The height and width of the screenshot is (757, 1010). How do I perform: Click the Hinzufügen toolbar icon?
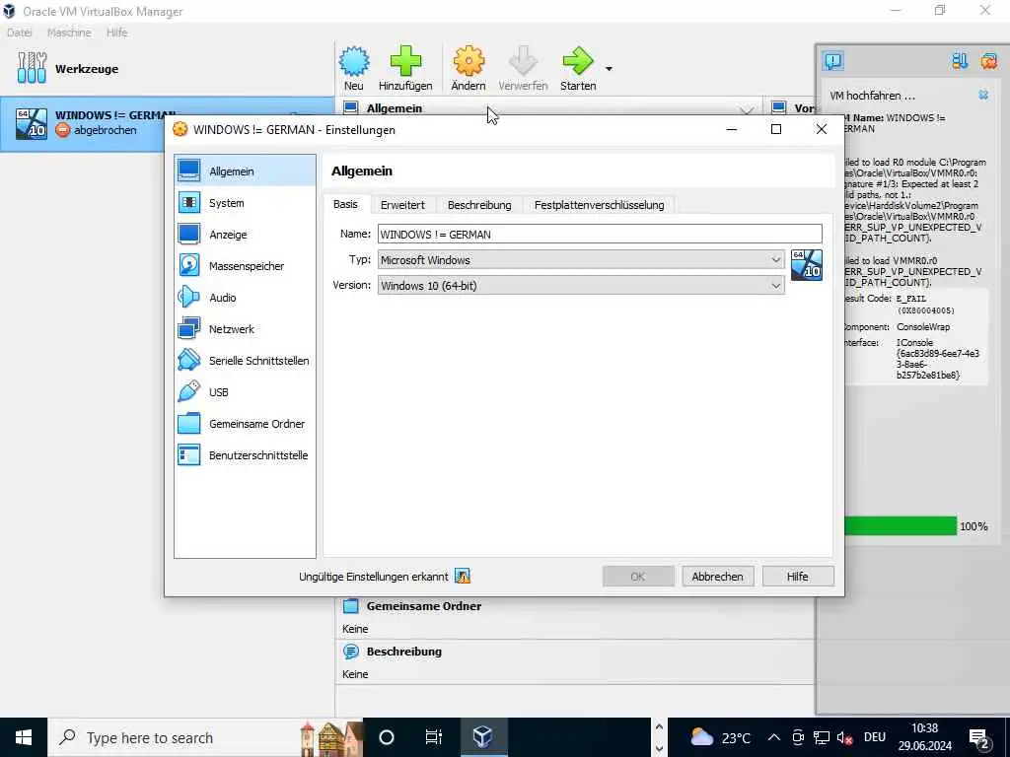tap(405, 68)
